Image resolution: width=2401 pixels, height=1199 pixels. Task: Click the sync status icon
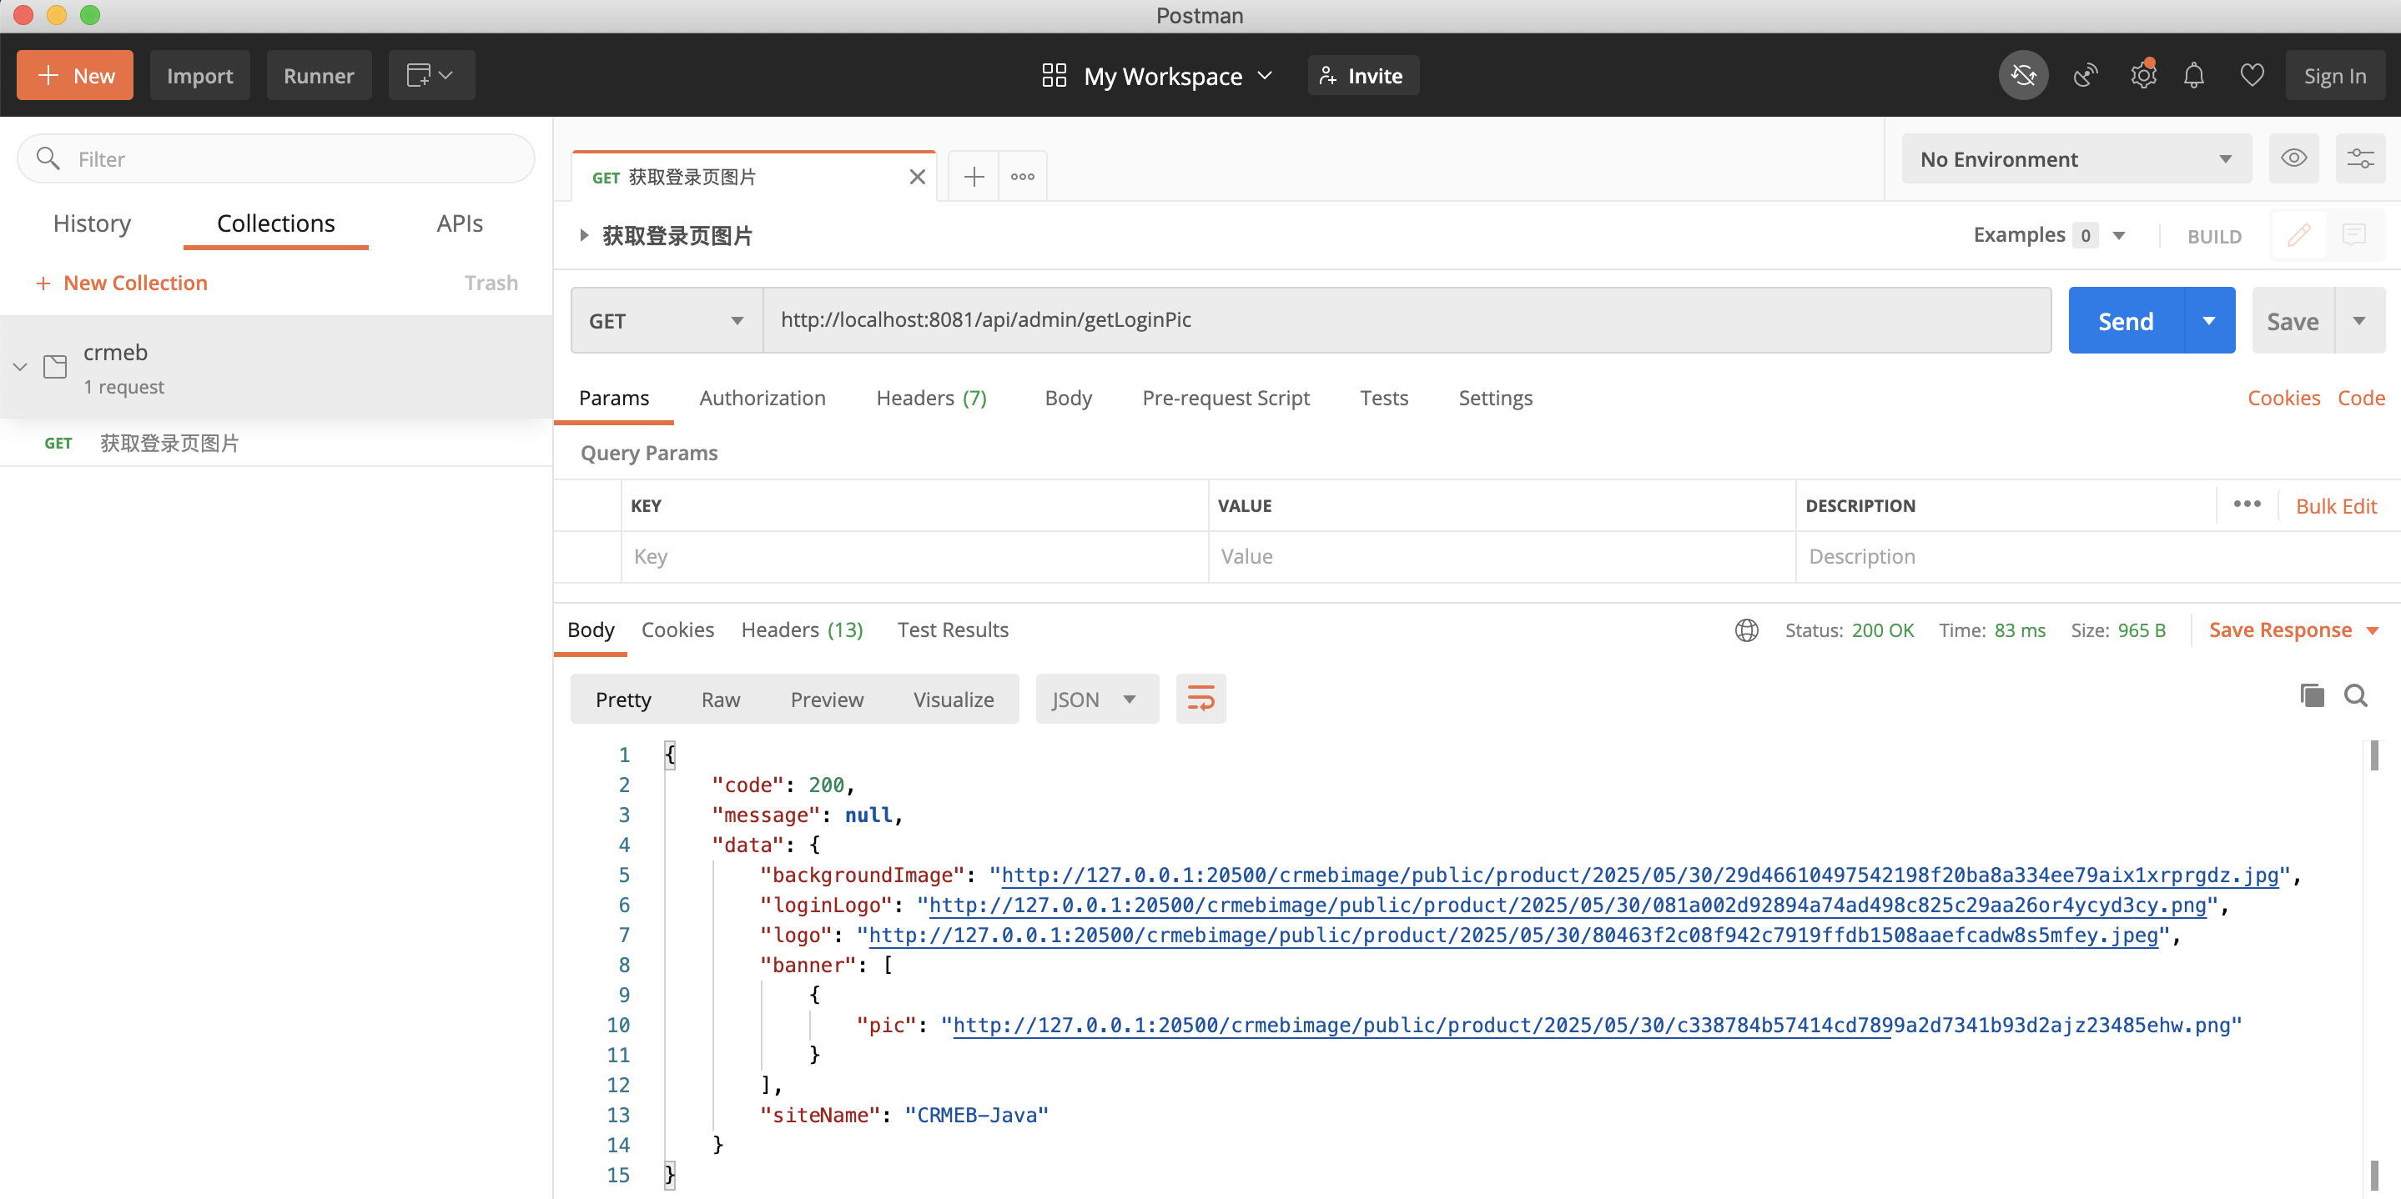click(2022, 76)
